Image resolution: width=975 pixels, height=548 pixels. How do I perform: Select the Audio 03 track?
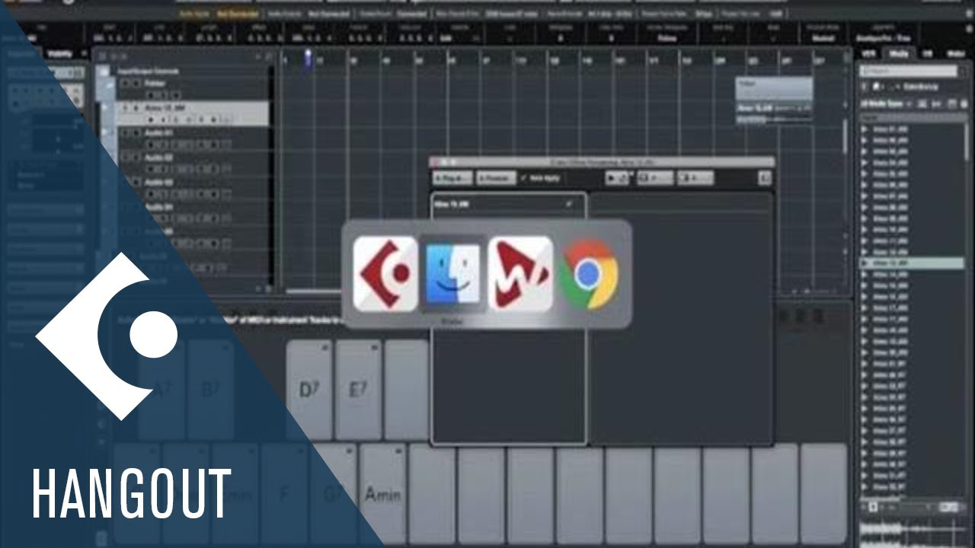193,187
